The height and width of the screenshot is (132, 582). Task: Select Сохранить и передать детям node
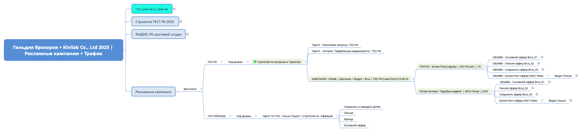click(362, 107)
